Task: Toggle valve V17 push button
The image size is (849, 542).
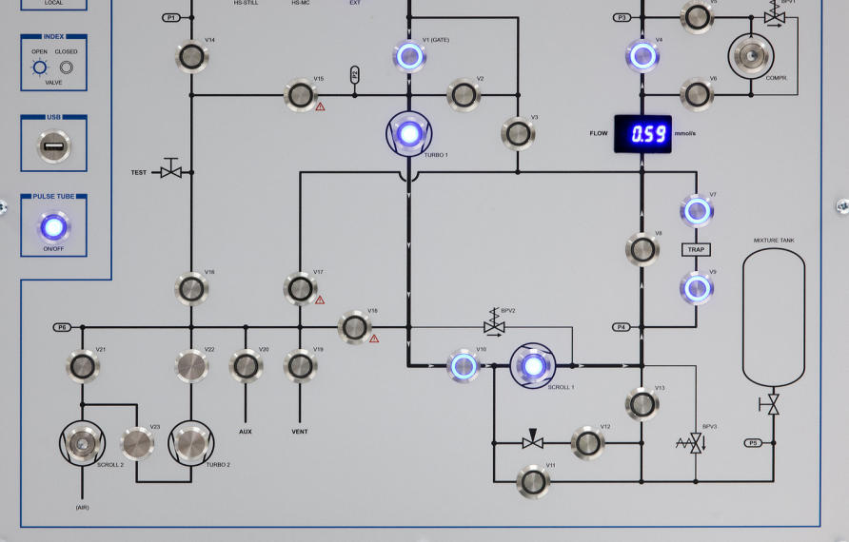Action: pyautogui.click(x=301, y=288)
